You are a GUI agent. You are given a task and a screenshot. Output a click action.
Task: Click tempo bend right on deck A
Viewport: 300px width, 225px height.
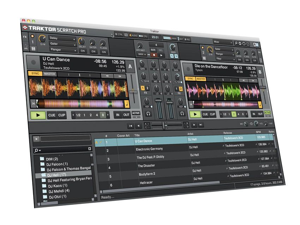tap(120, 76)
